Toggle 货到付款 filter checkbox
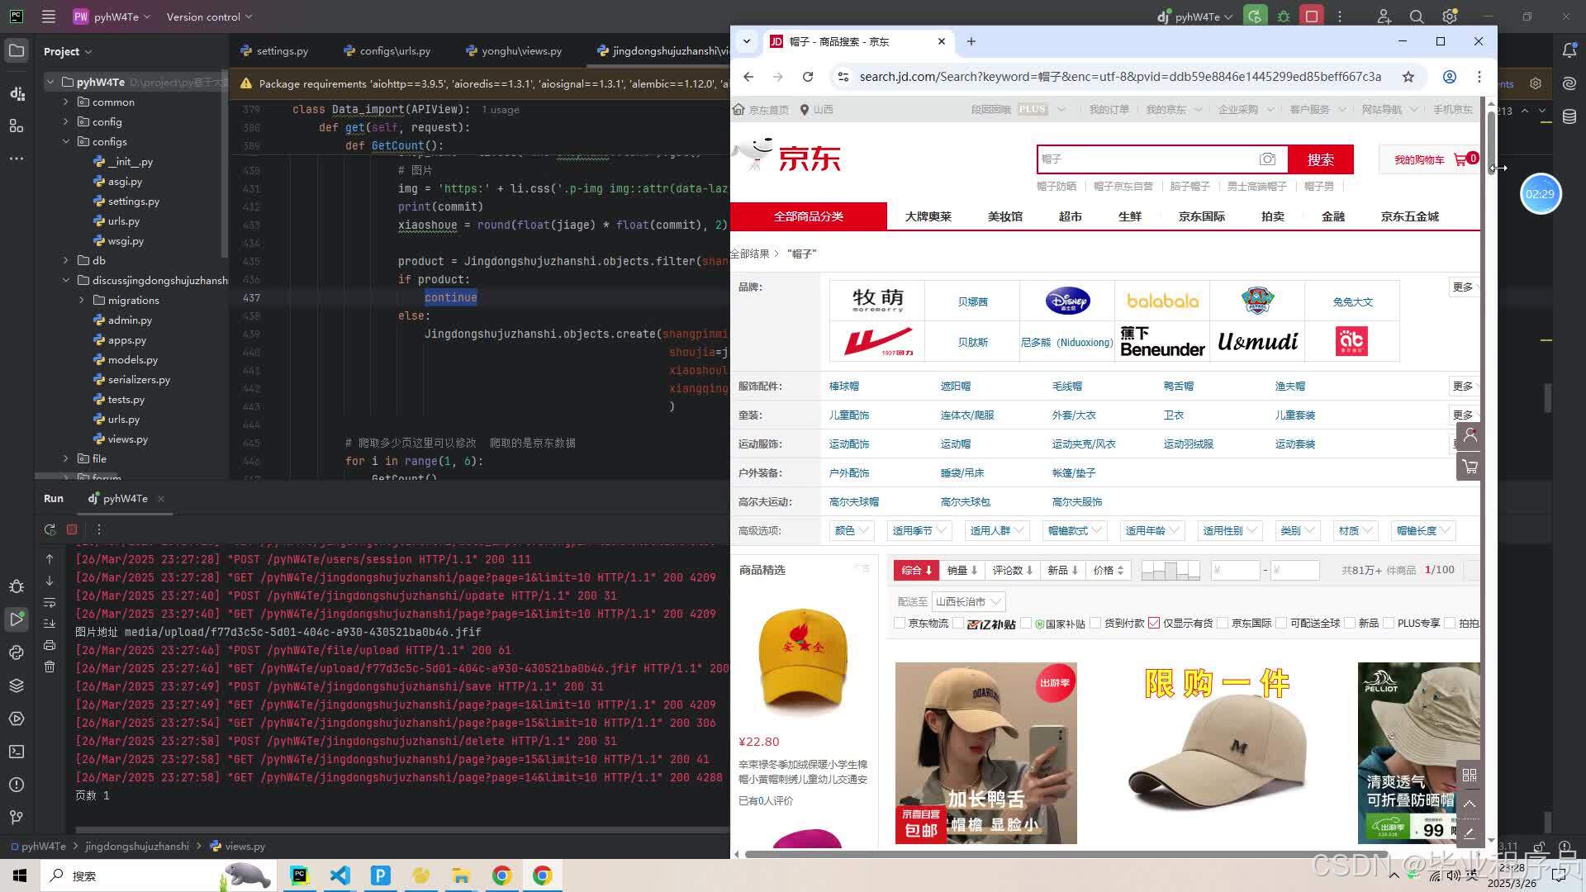The height and width of the screenshot is (892, 1586). click(1096, 623)
